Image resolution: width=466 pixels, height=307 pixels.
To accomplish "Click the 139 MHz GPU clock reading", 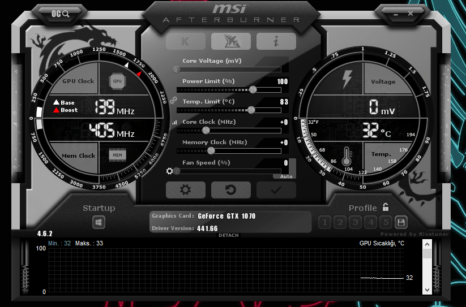I will (114, 107).
